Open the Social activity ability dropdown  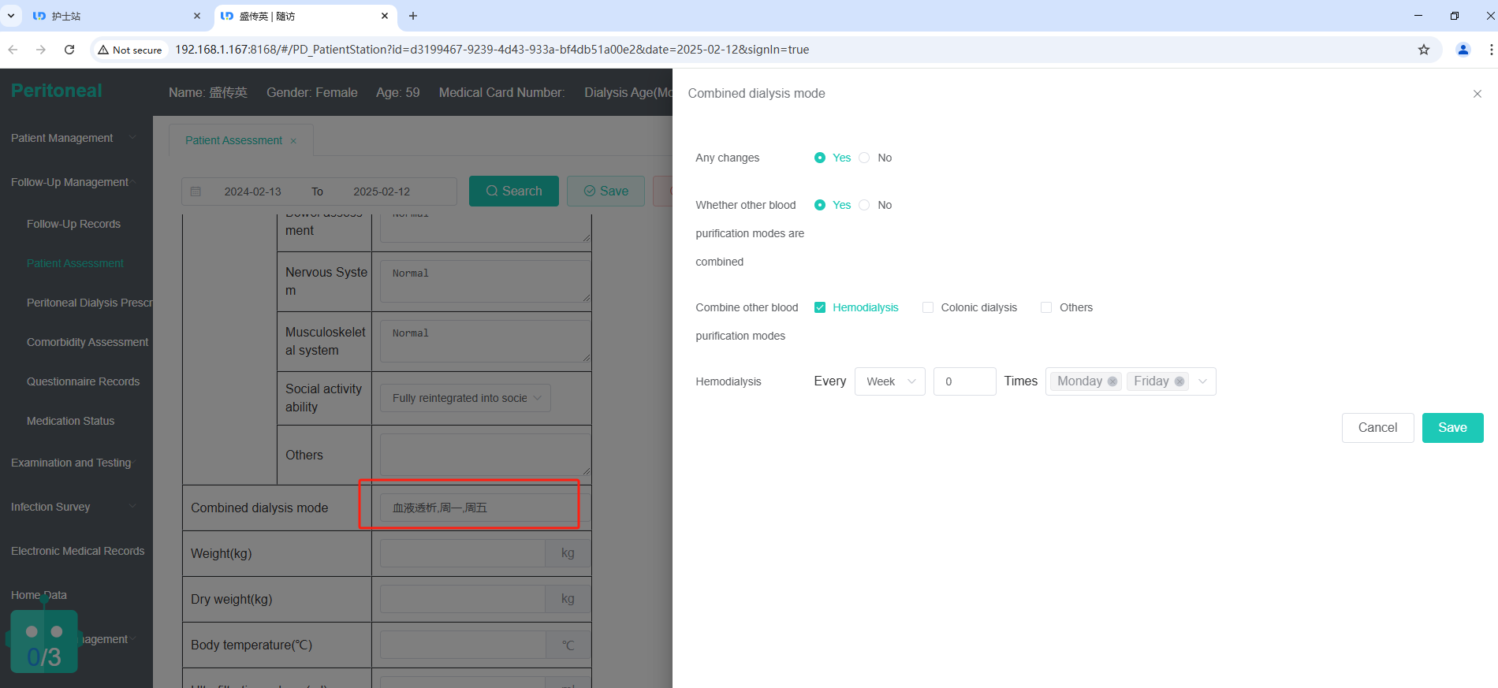click(465, 398)
